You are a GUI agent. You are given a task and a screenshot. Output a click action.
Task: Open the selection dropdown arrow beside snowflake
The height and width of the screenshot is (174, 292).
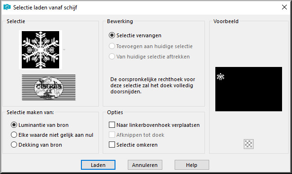(64, 50)
